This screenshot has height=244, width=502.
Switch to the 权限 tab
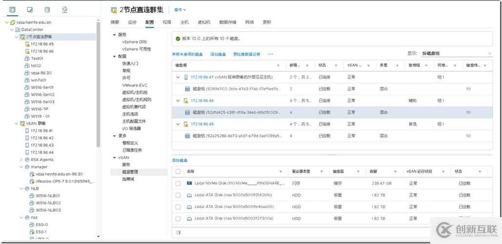(x=167, y=22)
